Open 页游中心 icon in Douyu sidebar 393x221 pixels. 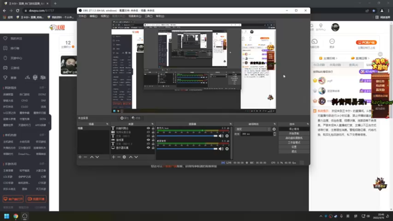[x=5, y=58]
